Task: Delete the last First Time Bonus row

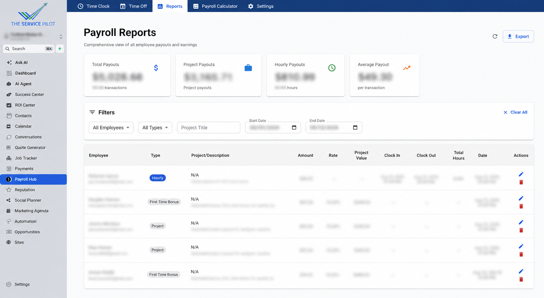Action: pyautogui.click(x=521, y=279)
